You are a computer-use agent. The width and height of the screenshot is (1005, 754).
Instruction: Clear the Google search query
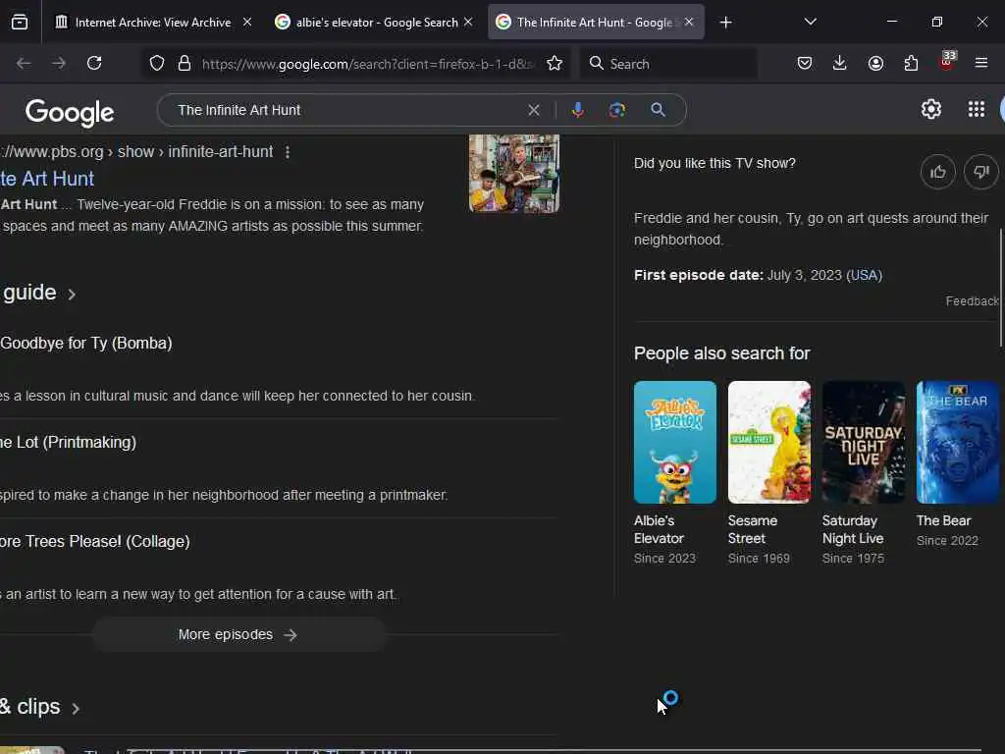pos(533,110)
